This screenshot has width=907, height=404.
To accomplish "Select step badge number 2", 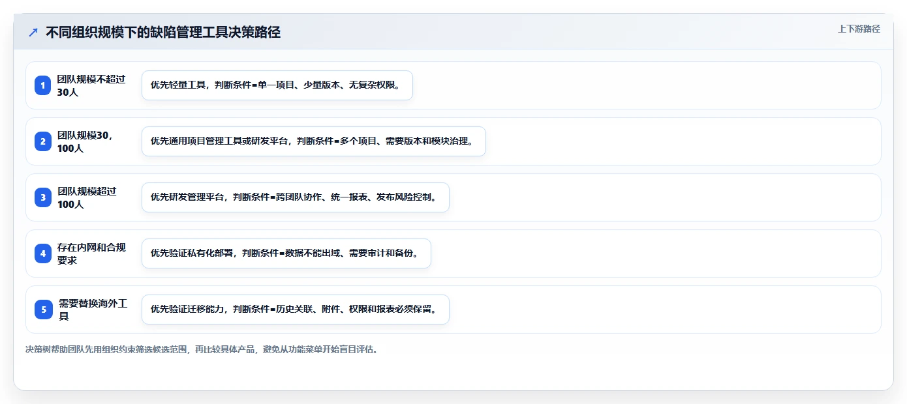I will (x=43, y=141).
